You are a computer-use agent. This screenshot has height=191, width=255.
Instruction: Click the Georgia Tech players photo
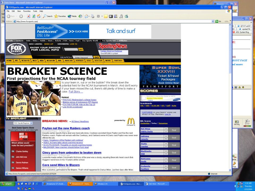click(x=34, y=98)
